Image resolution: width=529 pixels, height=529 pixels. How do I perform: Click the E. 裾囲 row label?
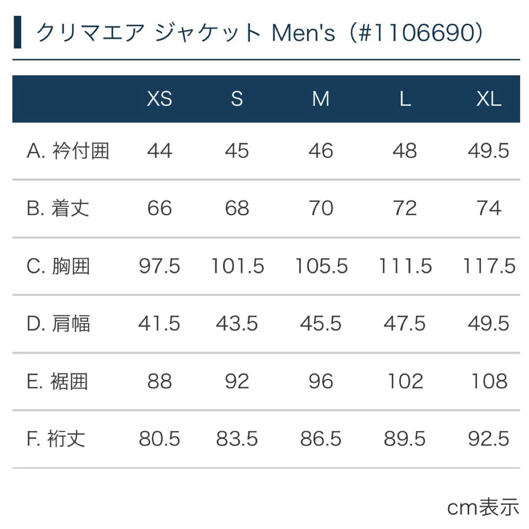pyautogui.click(x=57, y=381)
